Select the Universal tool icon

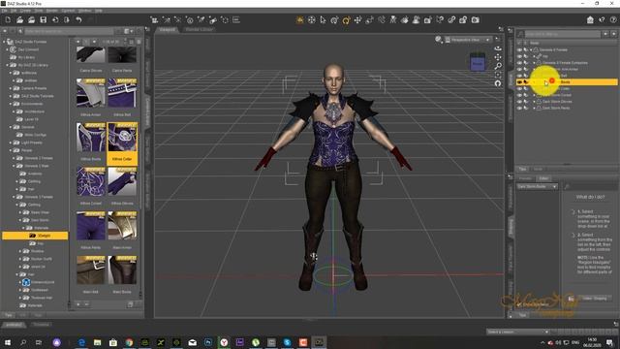tap(334, 19)
